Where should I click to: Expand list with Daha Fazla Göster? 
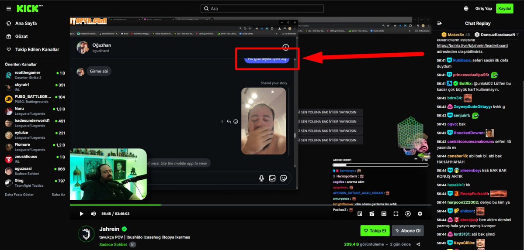coord(19,195)
